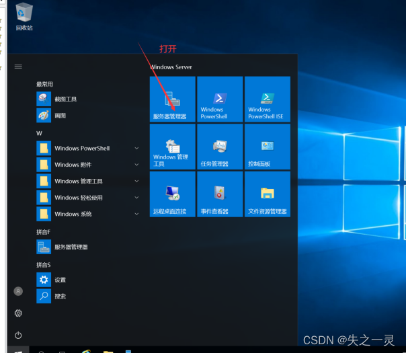
Task: Launch the Windows PowerShell tile
Action: [220, 100]
